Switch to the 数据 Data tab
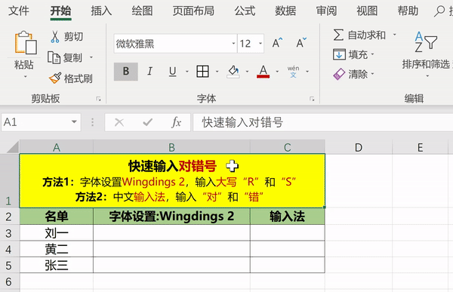The width and height of the screenshot is (453, 292). (285, 11)
